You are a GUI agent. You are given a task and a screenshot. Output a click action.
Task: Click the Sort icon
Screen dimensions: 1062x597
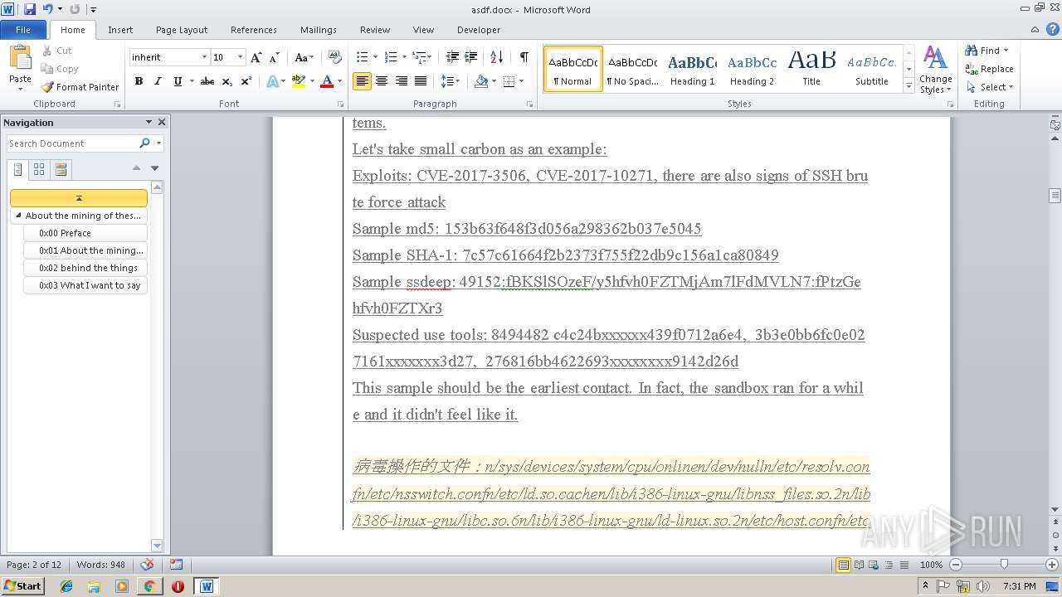496,57
